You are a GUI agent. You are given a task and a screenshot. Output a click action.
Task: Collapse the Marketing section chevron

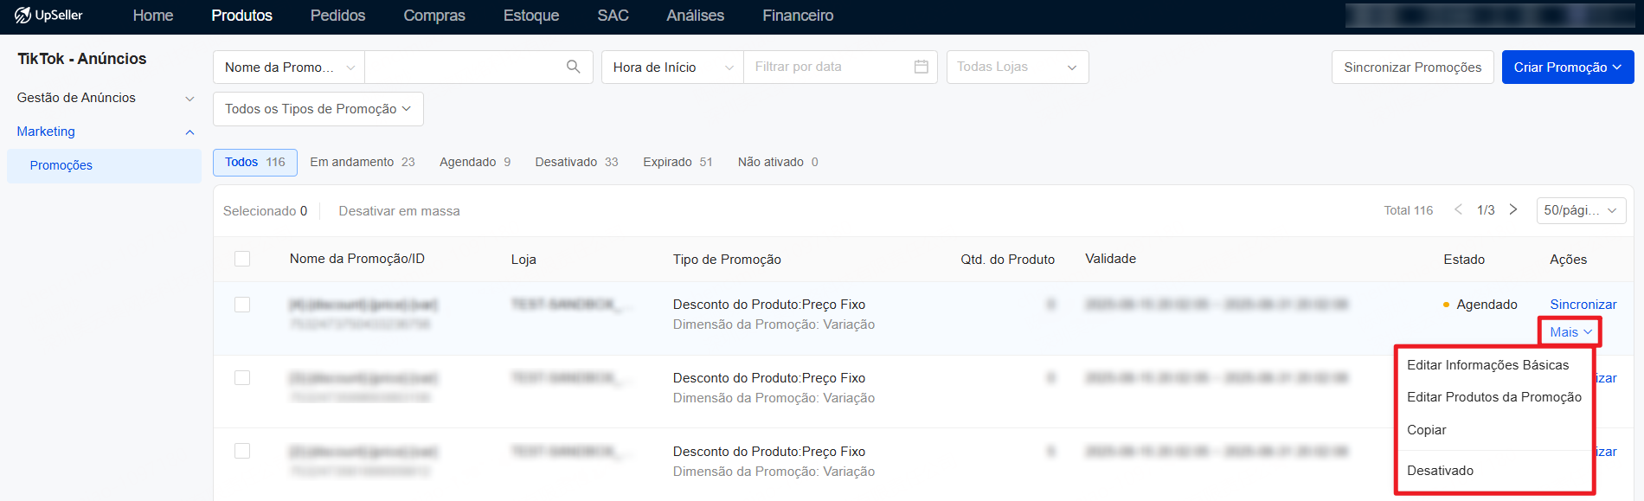click(x=189, y=132)
